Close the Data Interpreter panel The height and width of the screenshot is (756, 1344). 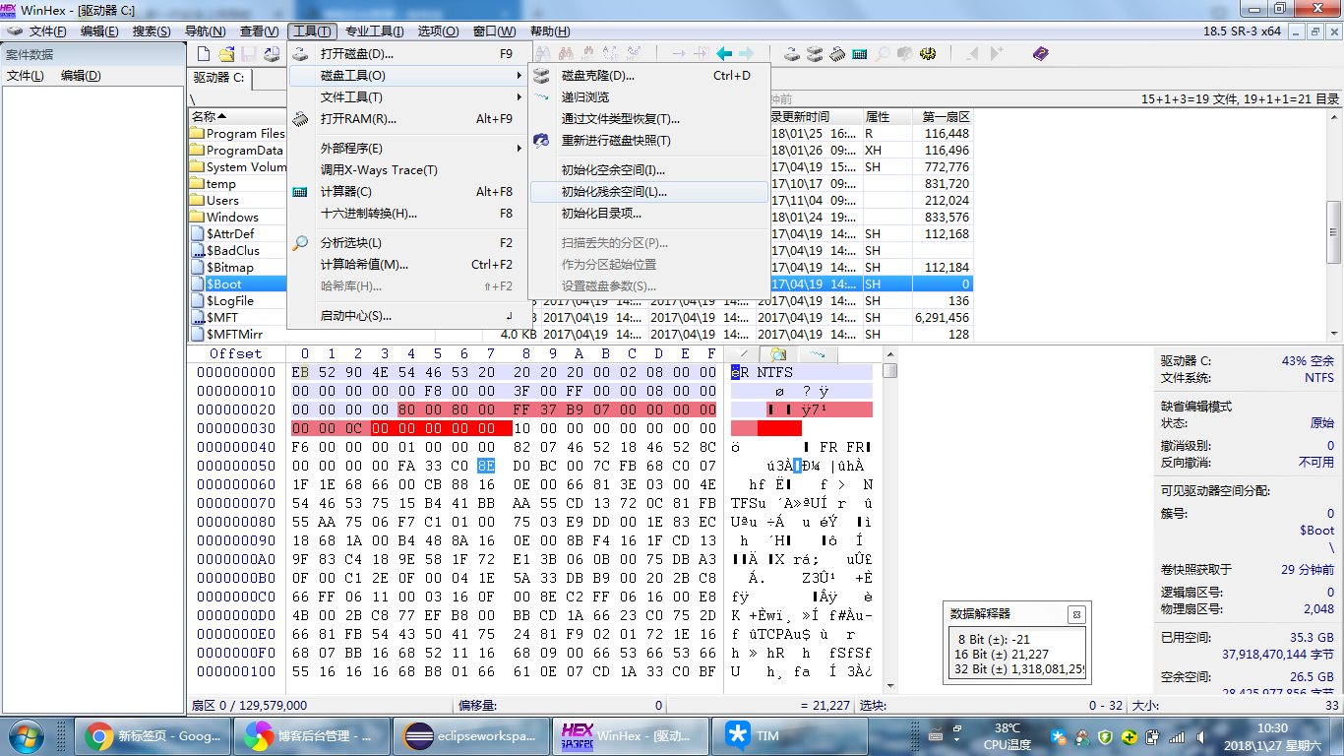(x=1076, y=614)
